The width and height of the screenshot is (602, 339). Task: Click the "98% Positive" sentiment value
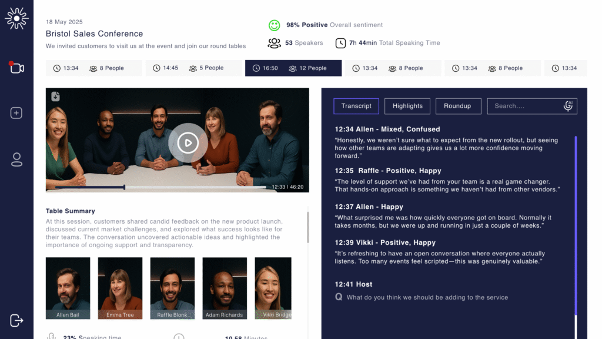(307, 25)
